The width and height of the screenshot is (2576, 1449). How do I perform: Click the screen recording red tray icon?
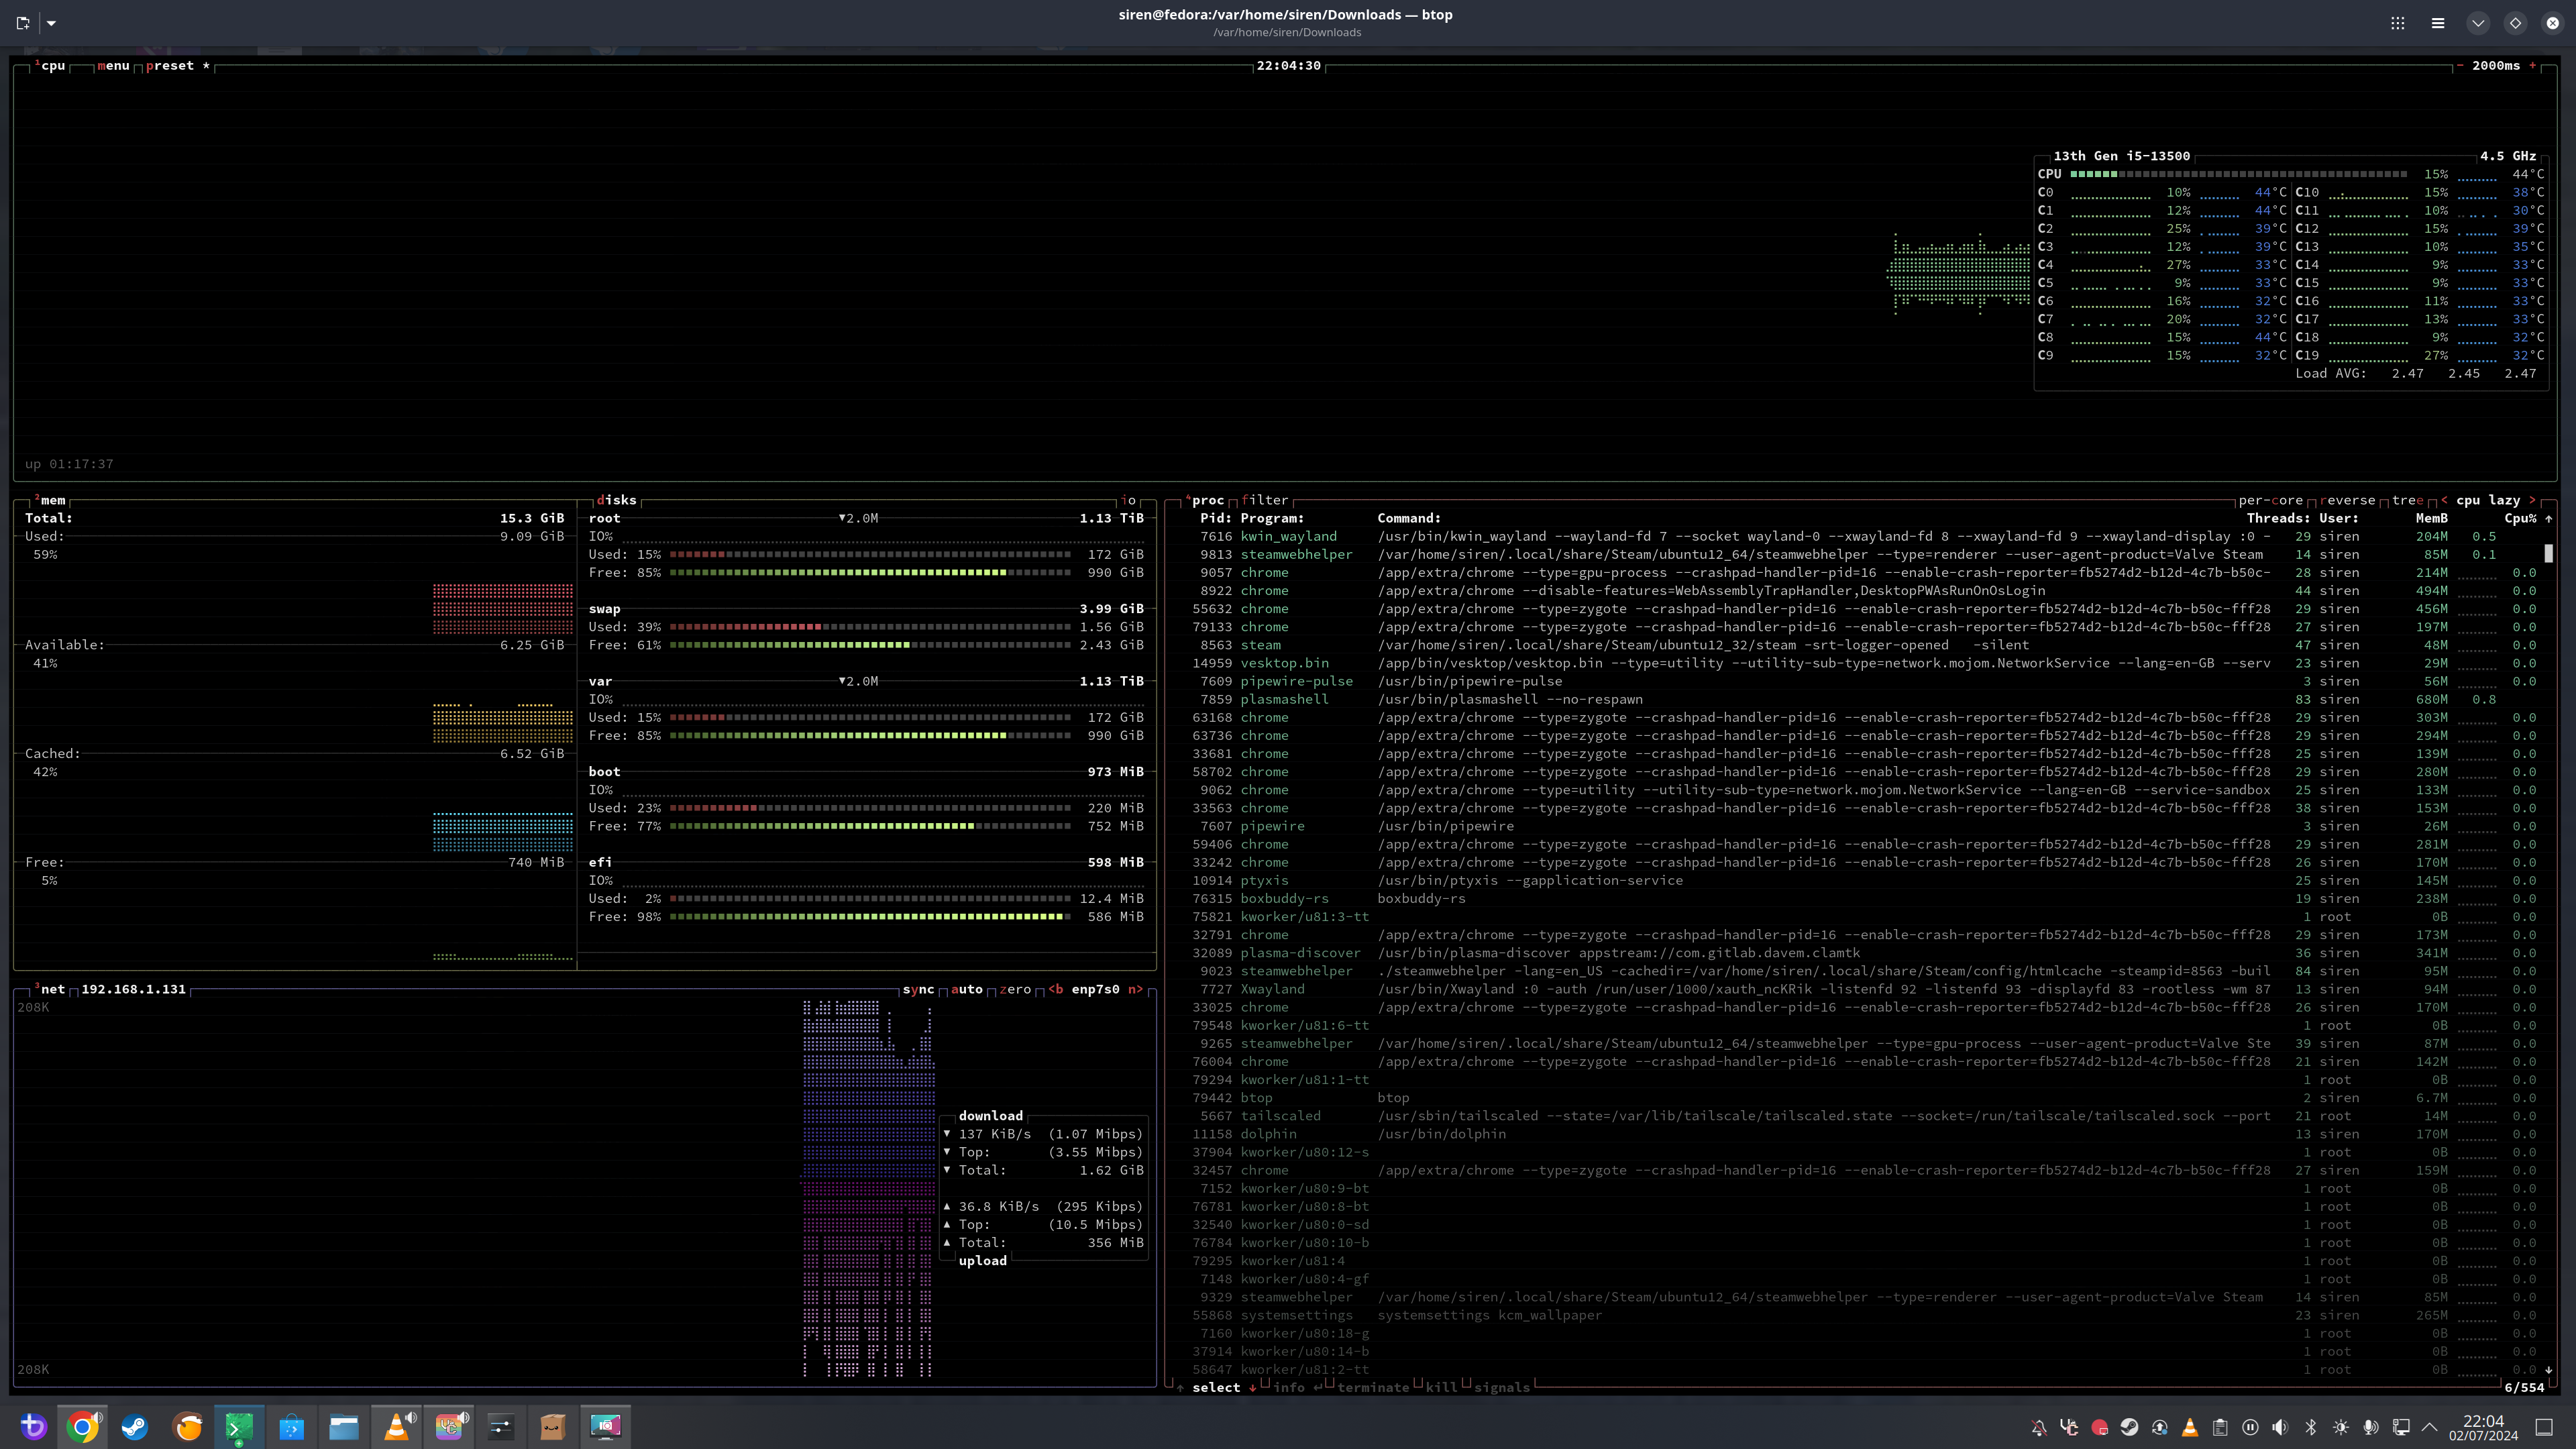pyautogui.click(x=2099, y=1427)
